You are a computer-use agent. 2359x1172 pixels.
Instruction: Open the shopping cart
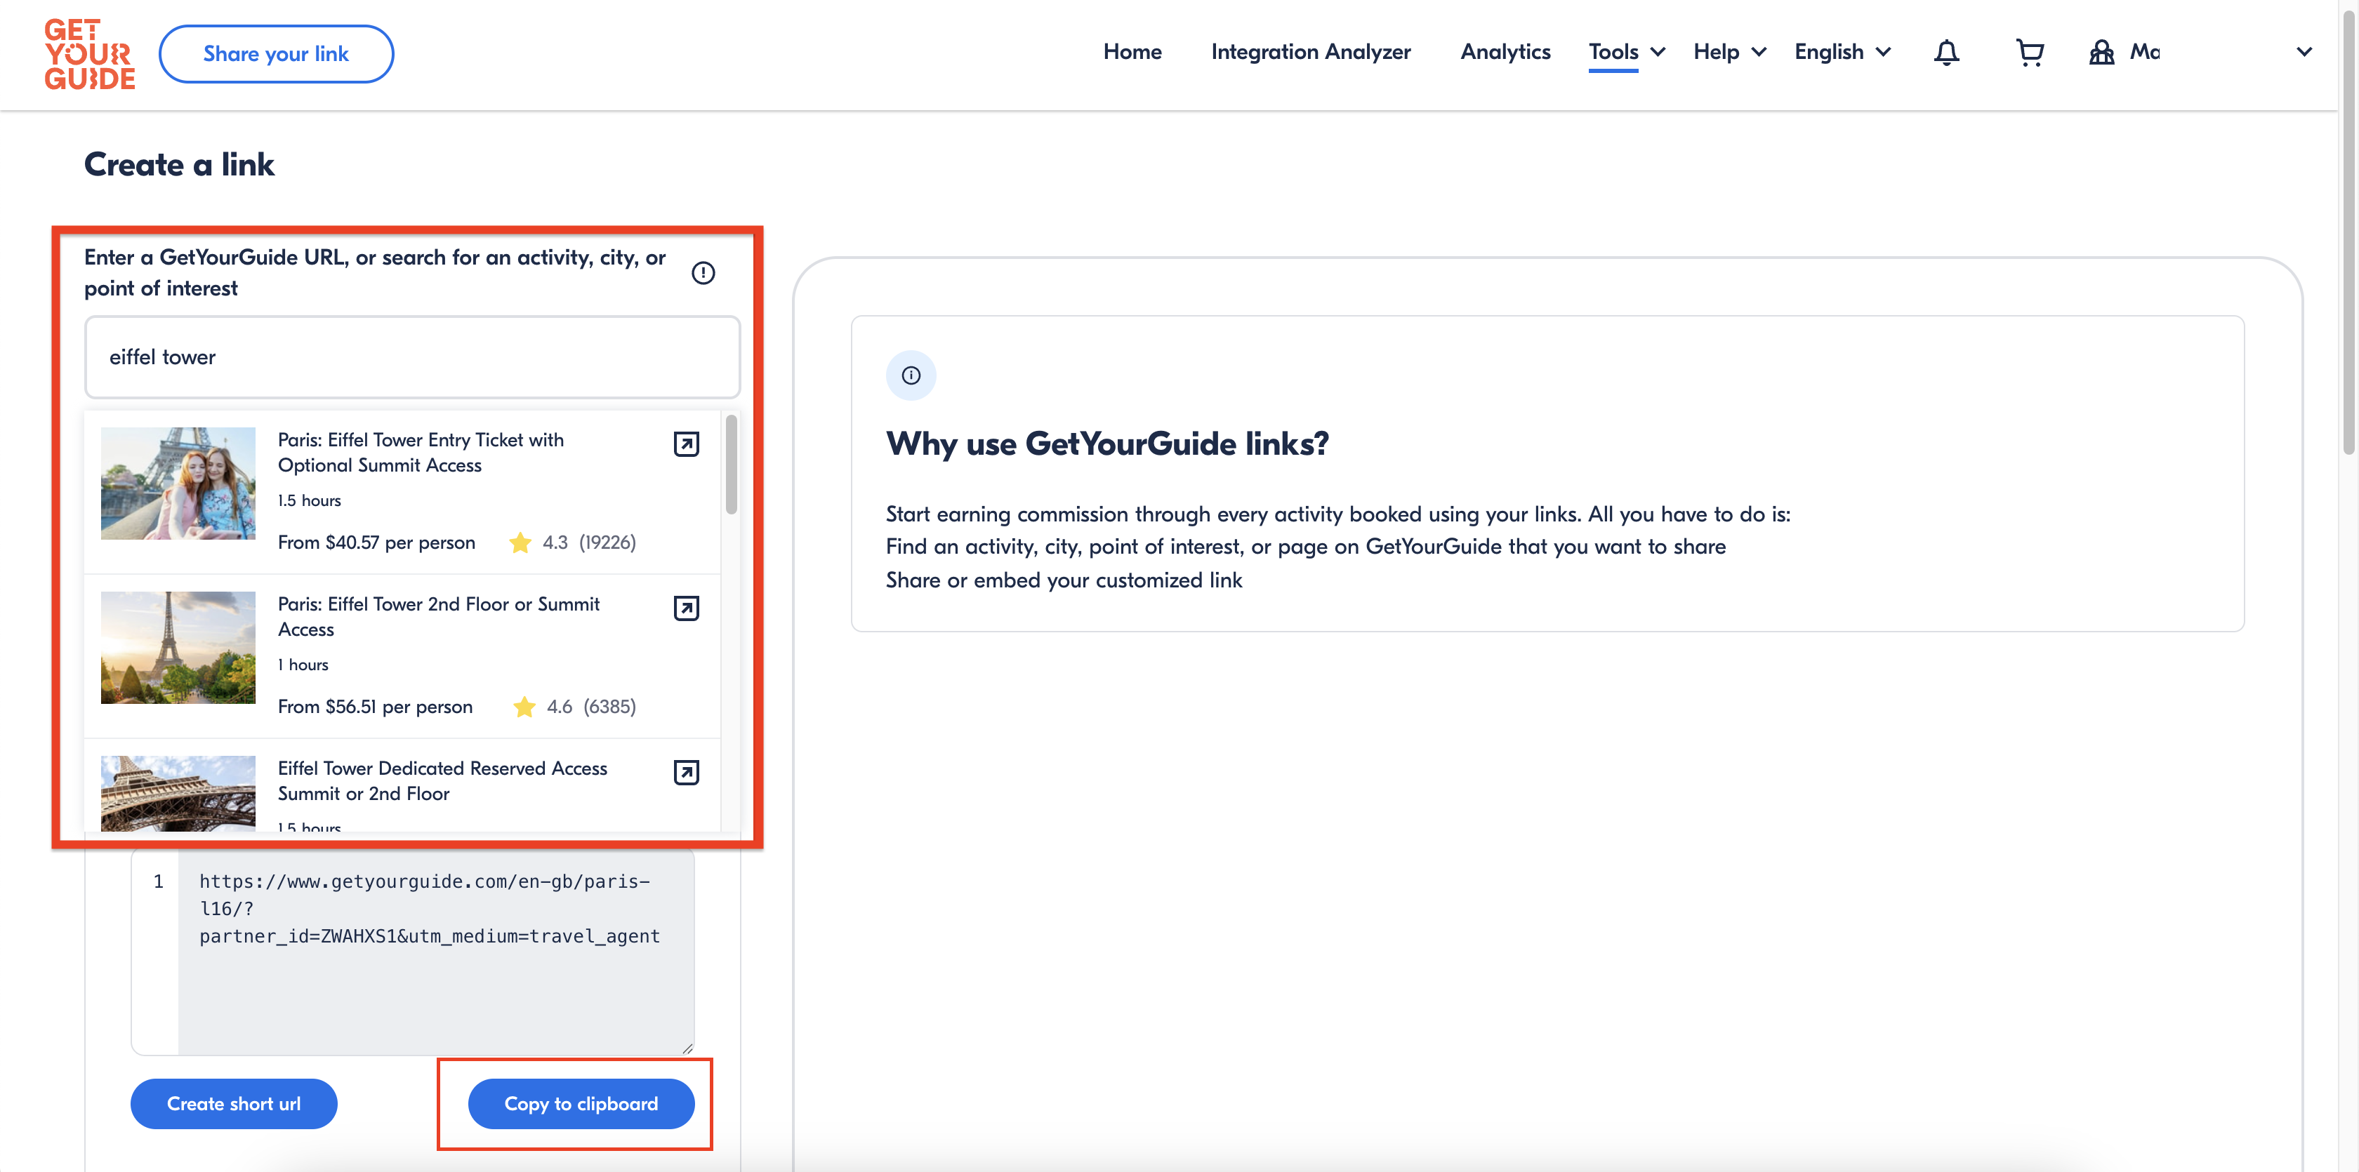pyautogui.click(x=2029, y=53)
